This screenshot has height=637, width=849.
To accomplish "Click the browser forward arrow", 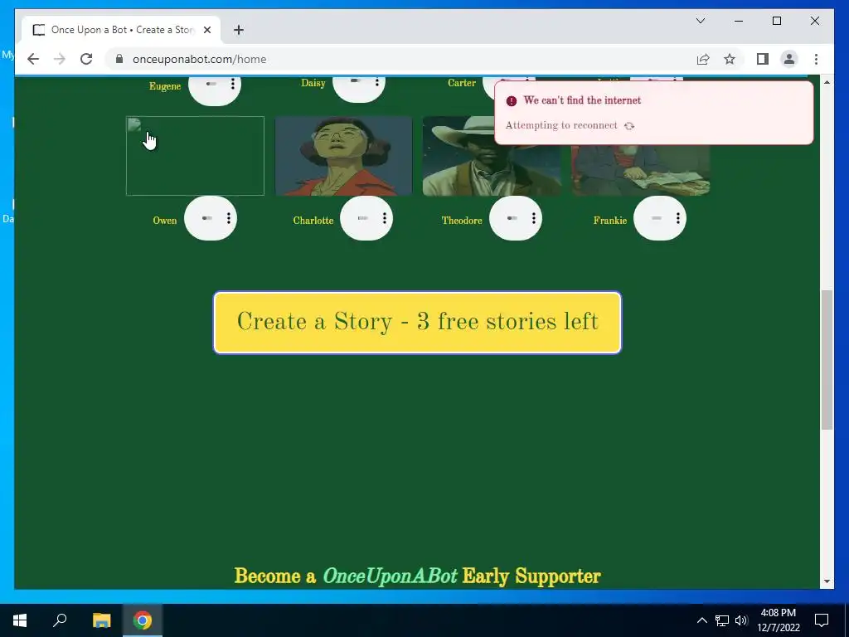I will coord(60,59).
